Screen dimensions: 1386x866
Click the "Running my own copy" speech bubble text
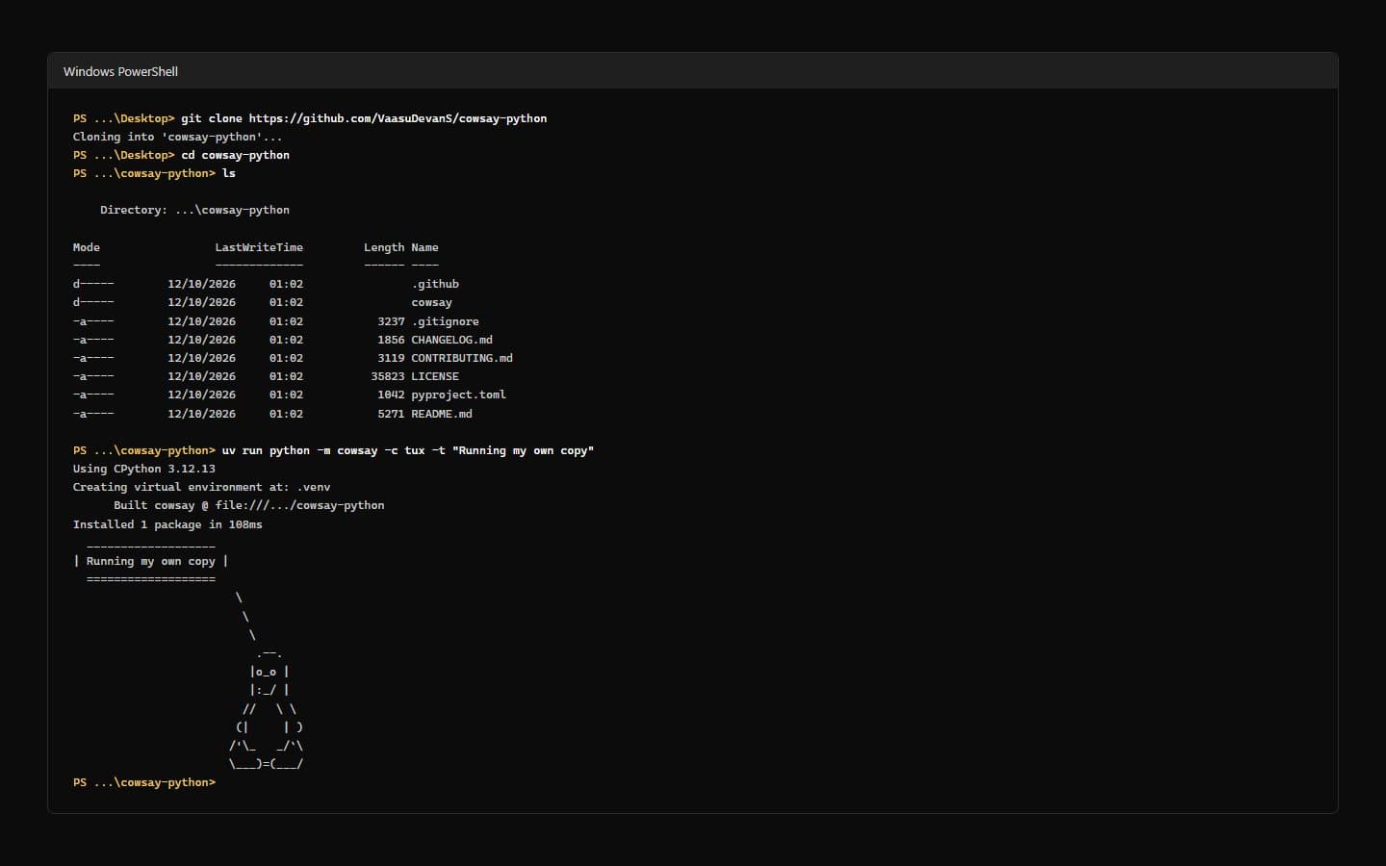[x=151, y=561]
